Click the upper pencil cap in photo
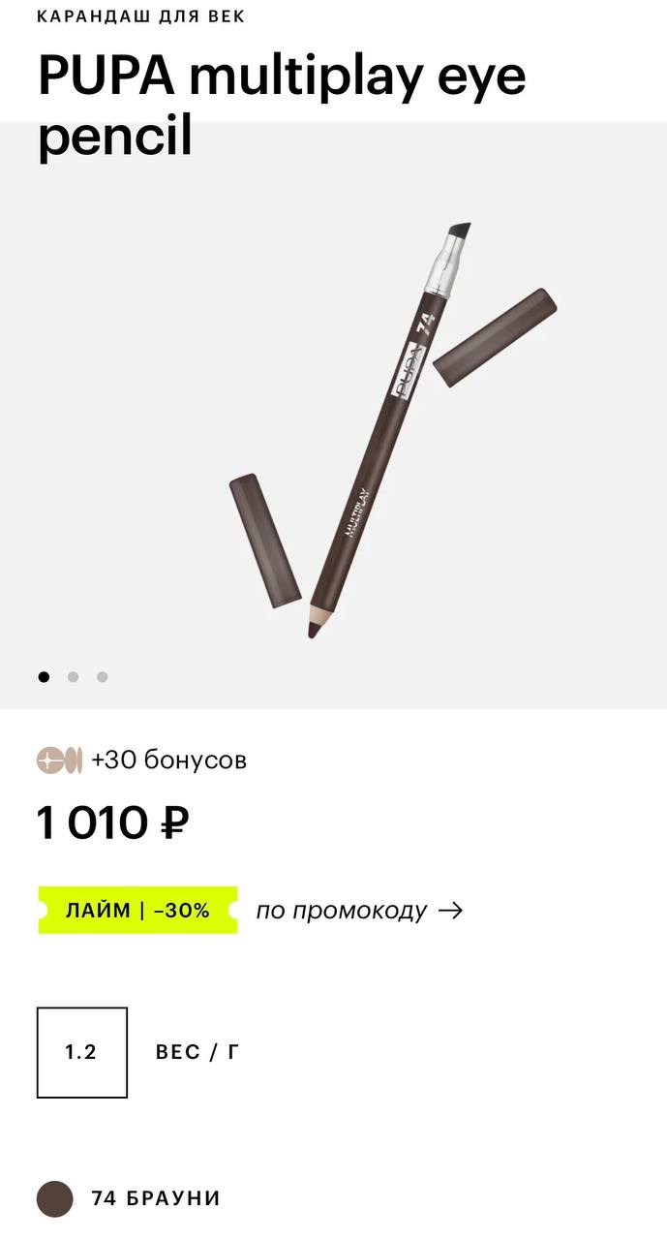The height and width of the screenshot is (1240, 667). [495, 337]
